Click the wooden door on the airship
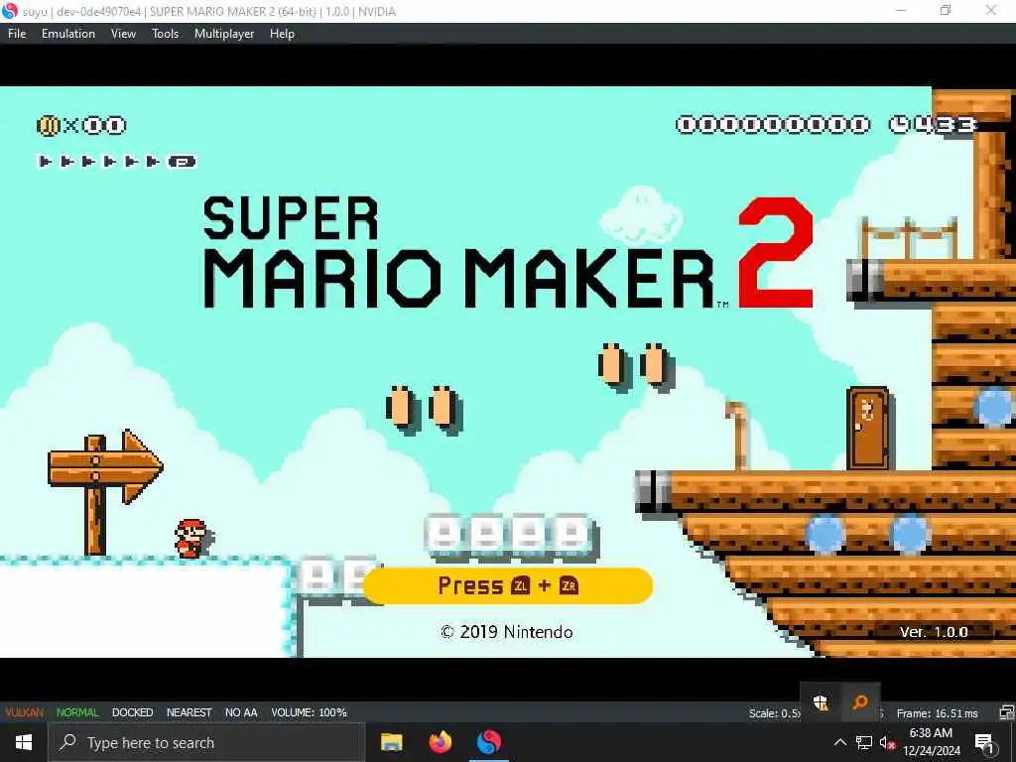 click(x=867, y=429)
